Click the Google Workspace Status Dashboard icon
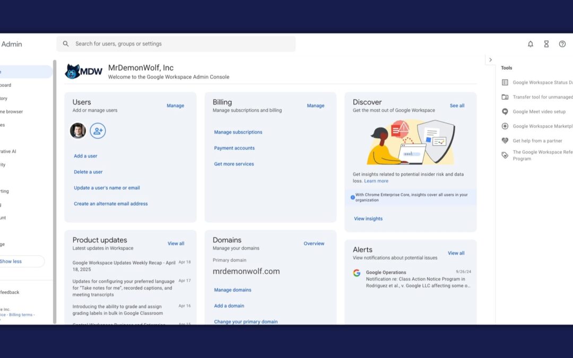Image resolution: width=573 pixels, height=358 pixels. pos(505,83)
